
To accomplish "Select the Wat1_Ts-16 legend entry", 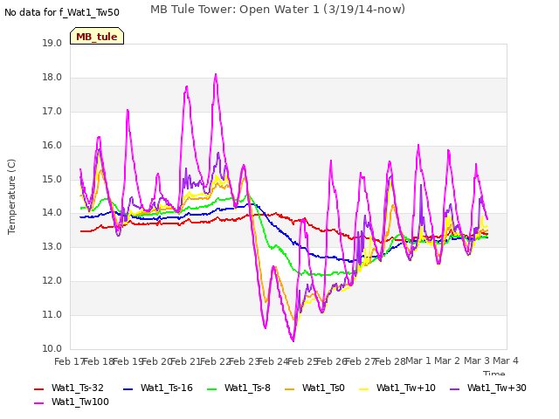I will tap(157, 388).
